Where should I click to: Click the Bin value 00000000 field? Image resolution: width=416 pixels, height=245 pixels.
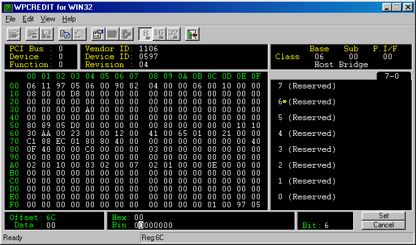[153, 225]
